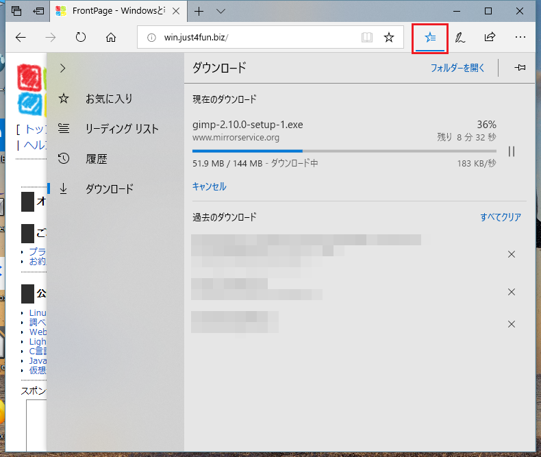Select お気に入り in the hub sidebar
Screen dimensions: 541x457
[108, 99]
